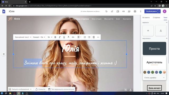The image size is (169, 95).
Task: Import a theme upload tile
Action: tap(161, 31)
